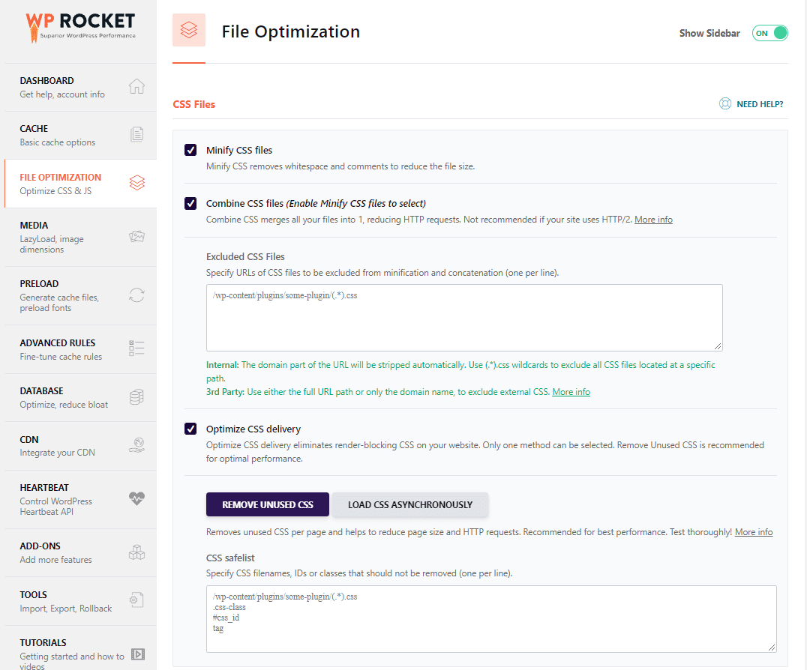This screenshot has height=670, width=807.
Task: Uncheck Minify CSS files checkbox
Action: pyautogui.click(x=190, y=150)
